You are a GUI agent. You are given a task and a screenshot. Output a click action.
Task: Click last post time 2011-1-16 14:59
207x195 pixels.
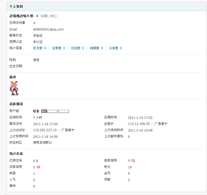(45, 136)
